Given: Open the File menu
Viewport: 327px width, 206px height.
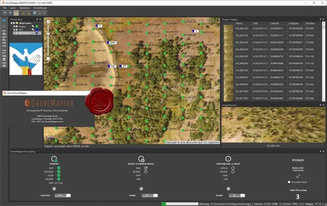Looking at the screenshot, I should pos(4,8).
